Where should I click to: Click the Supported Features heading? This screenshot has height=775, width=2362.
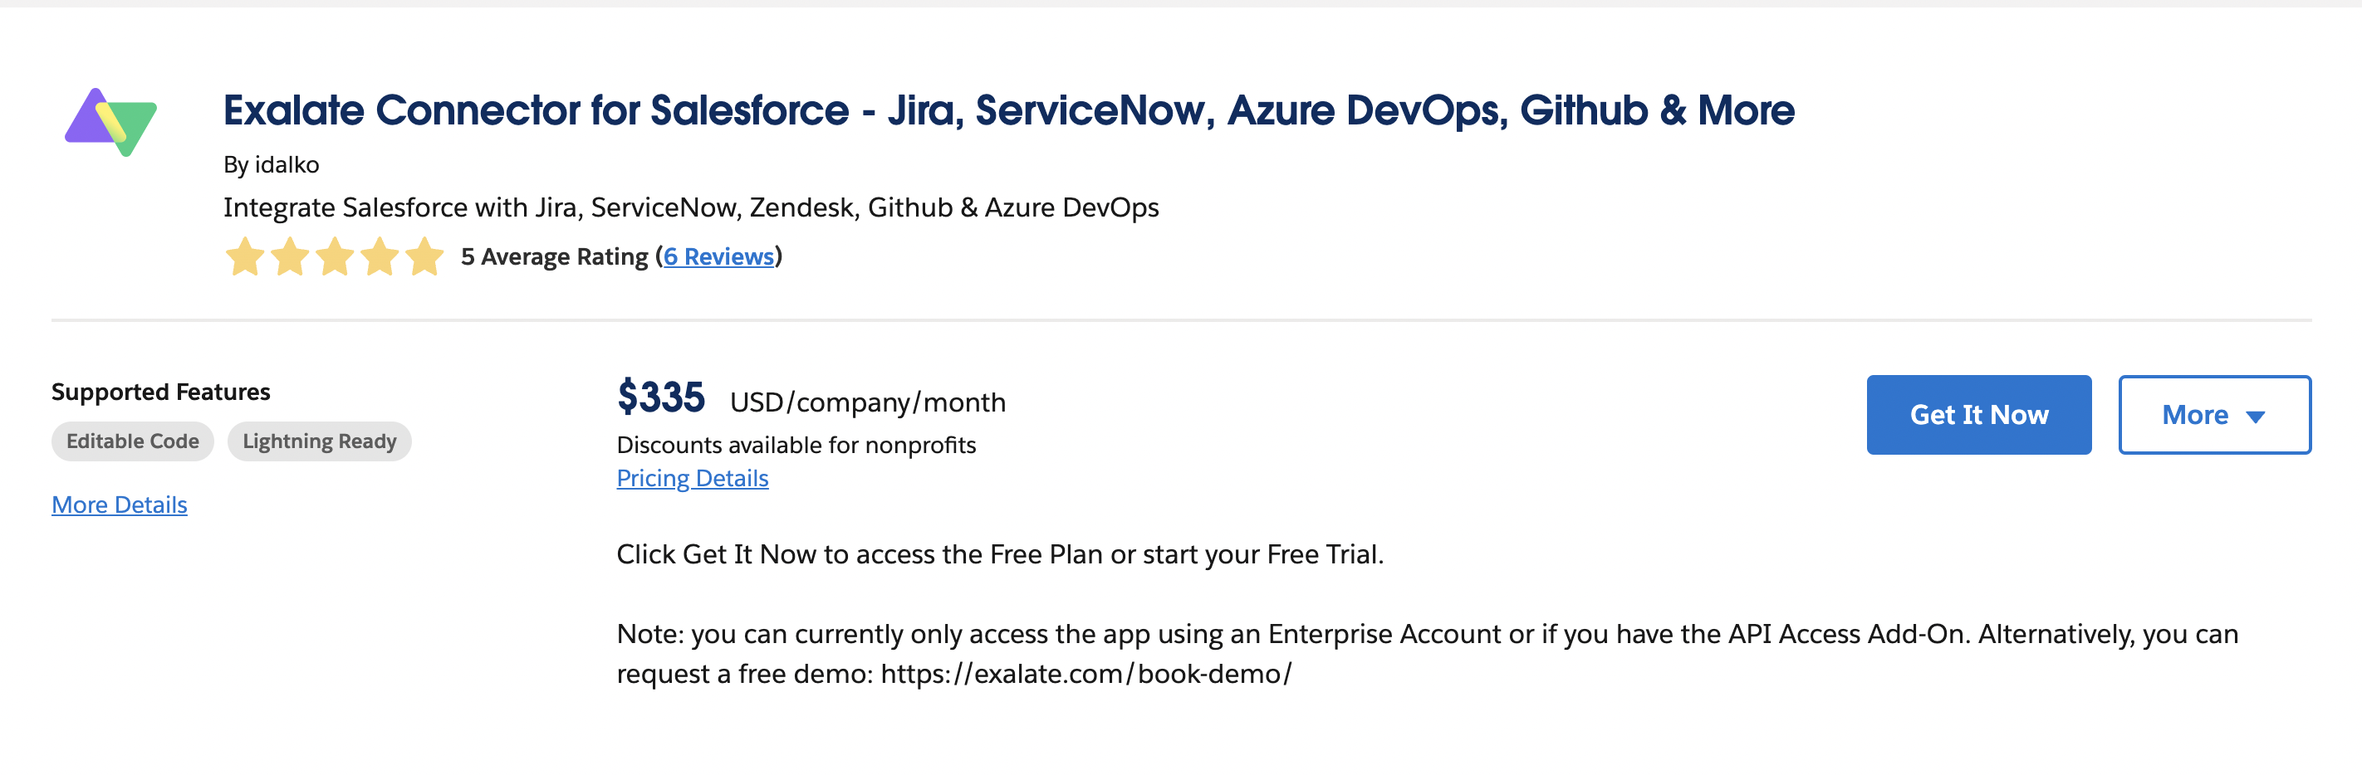(x=160, y=392)
